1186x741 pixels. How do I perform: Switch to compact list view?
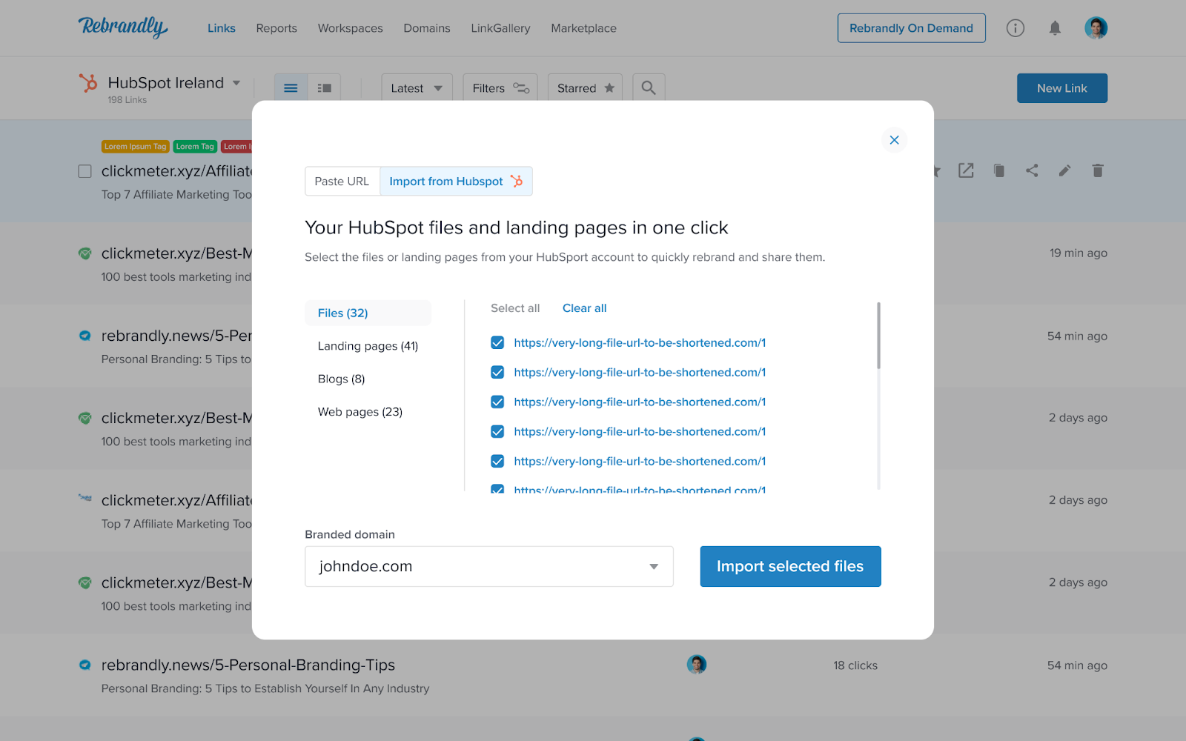tap(291, 88)
